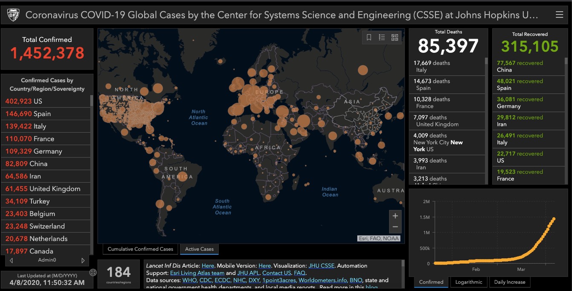Click the 4,009 deaths New York City entry

(x=447, y=143)
